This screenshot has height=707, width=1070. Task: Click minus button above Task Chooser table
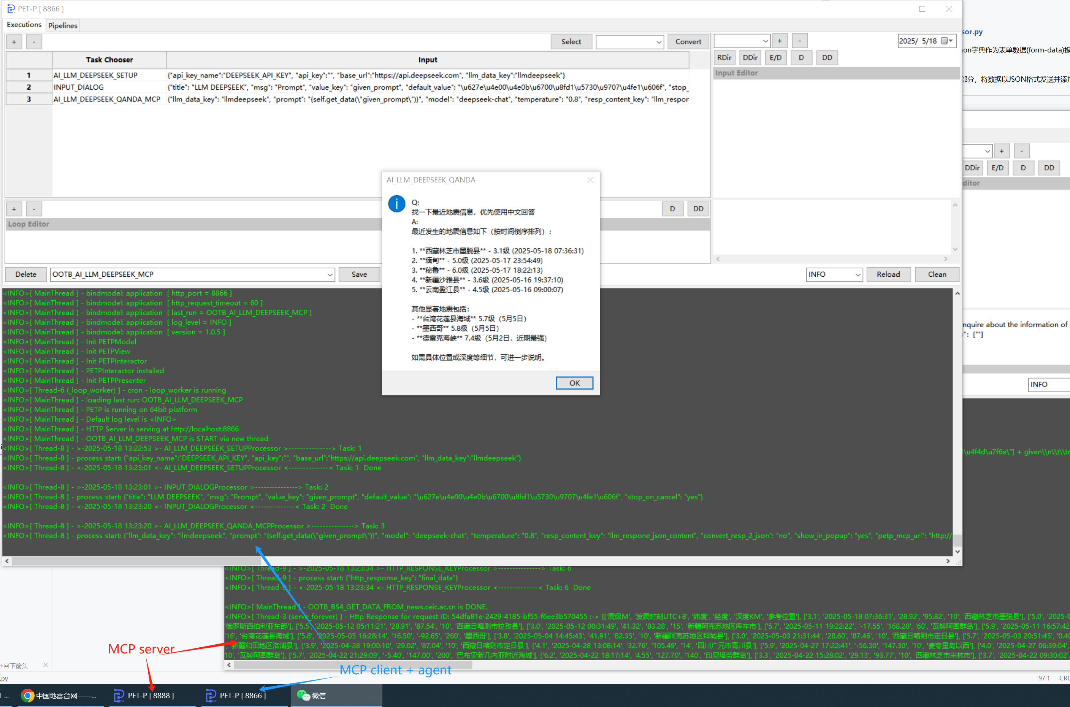[34, 42]
